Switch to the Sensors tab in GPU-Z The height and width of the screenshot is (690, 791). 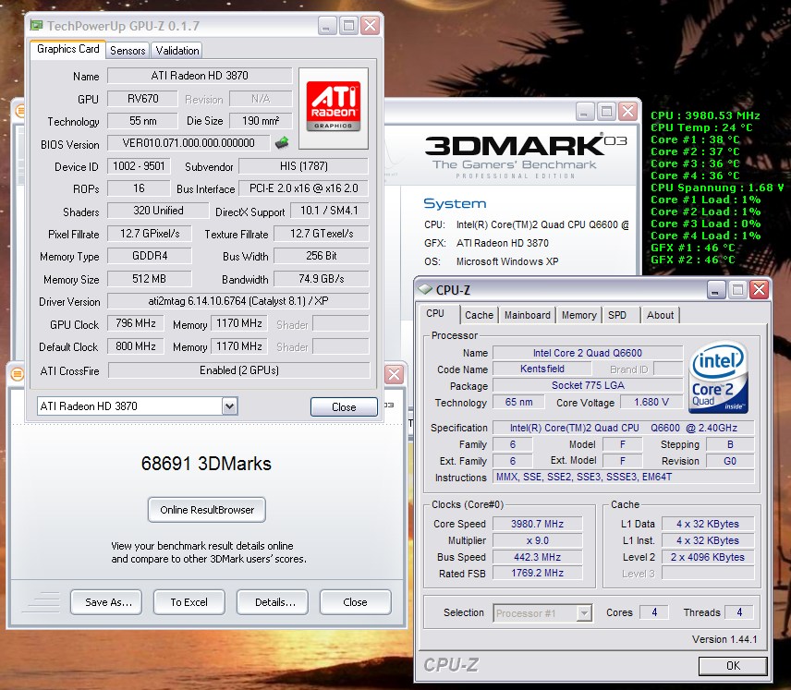(128, 51)
